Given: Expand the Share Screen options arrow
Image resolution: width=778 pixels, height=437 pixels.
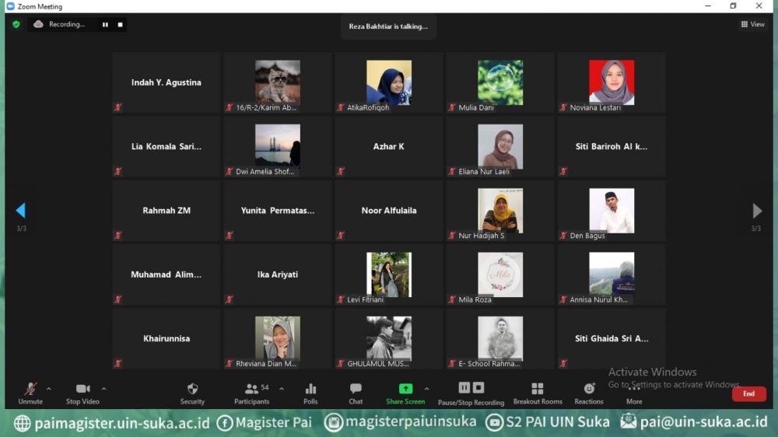Looking at the screenshot, I should 426,389.
